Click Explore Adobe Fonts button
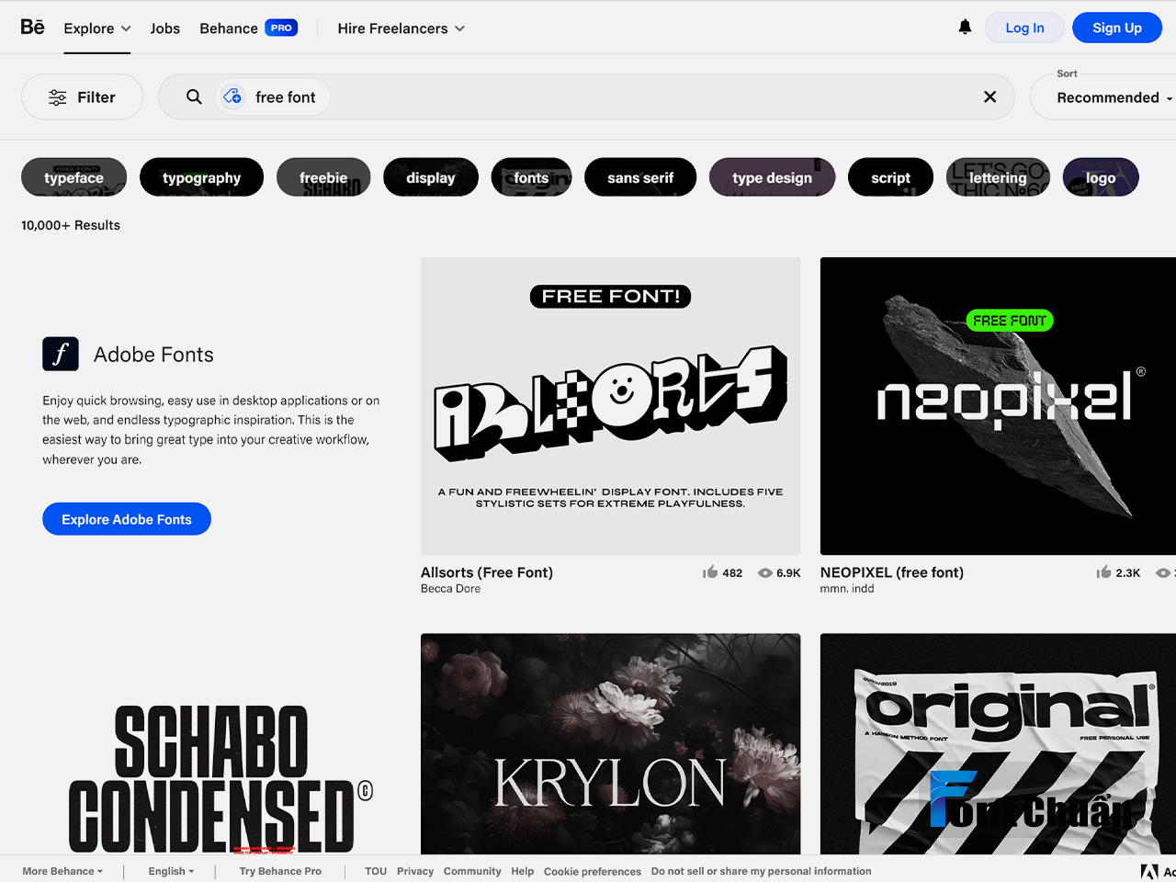Screen dimensions: 1176x882 [x=127, y=519]
